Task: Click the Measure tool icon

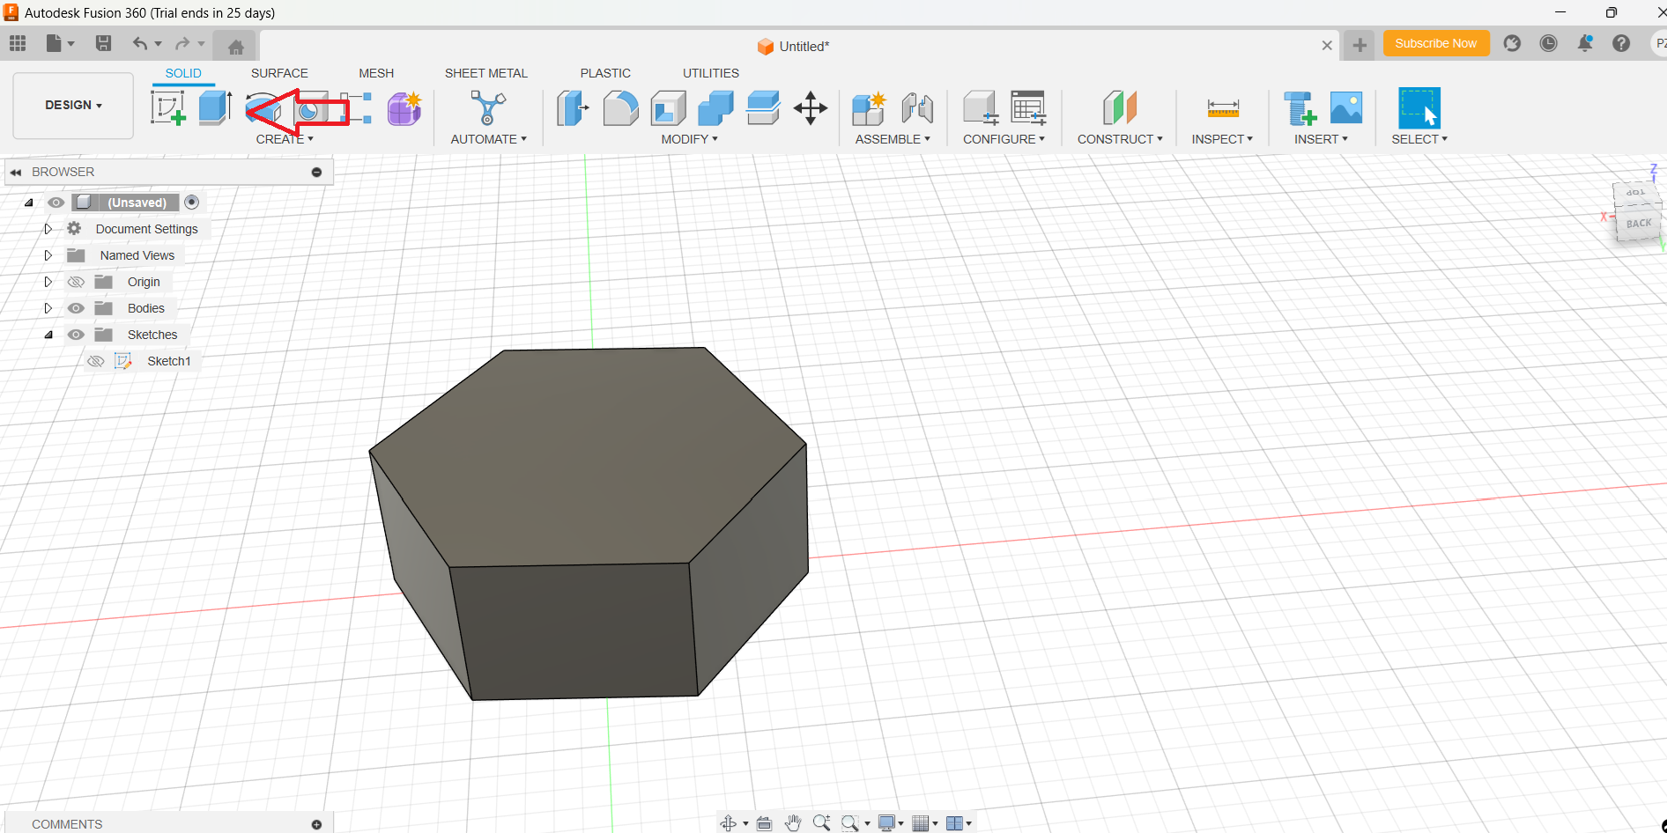Action: 1222,108
